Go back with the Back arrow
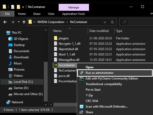The width and height of the screenshot is (153, 115). click(x=5, y=22)
